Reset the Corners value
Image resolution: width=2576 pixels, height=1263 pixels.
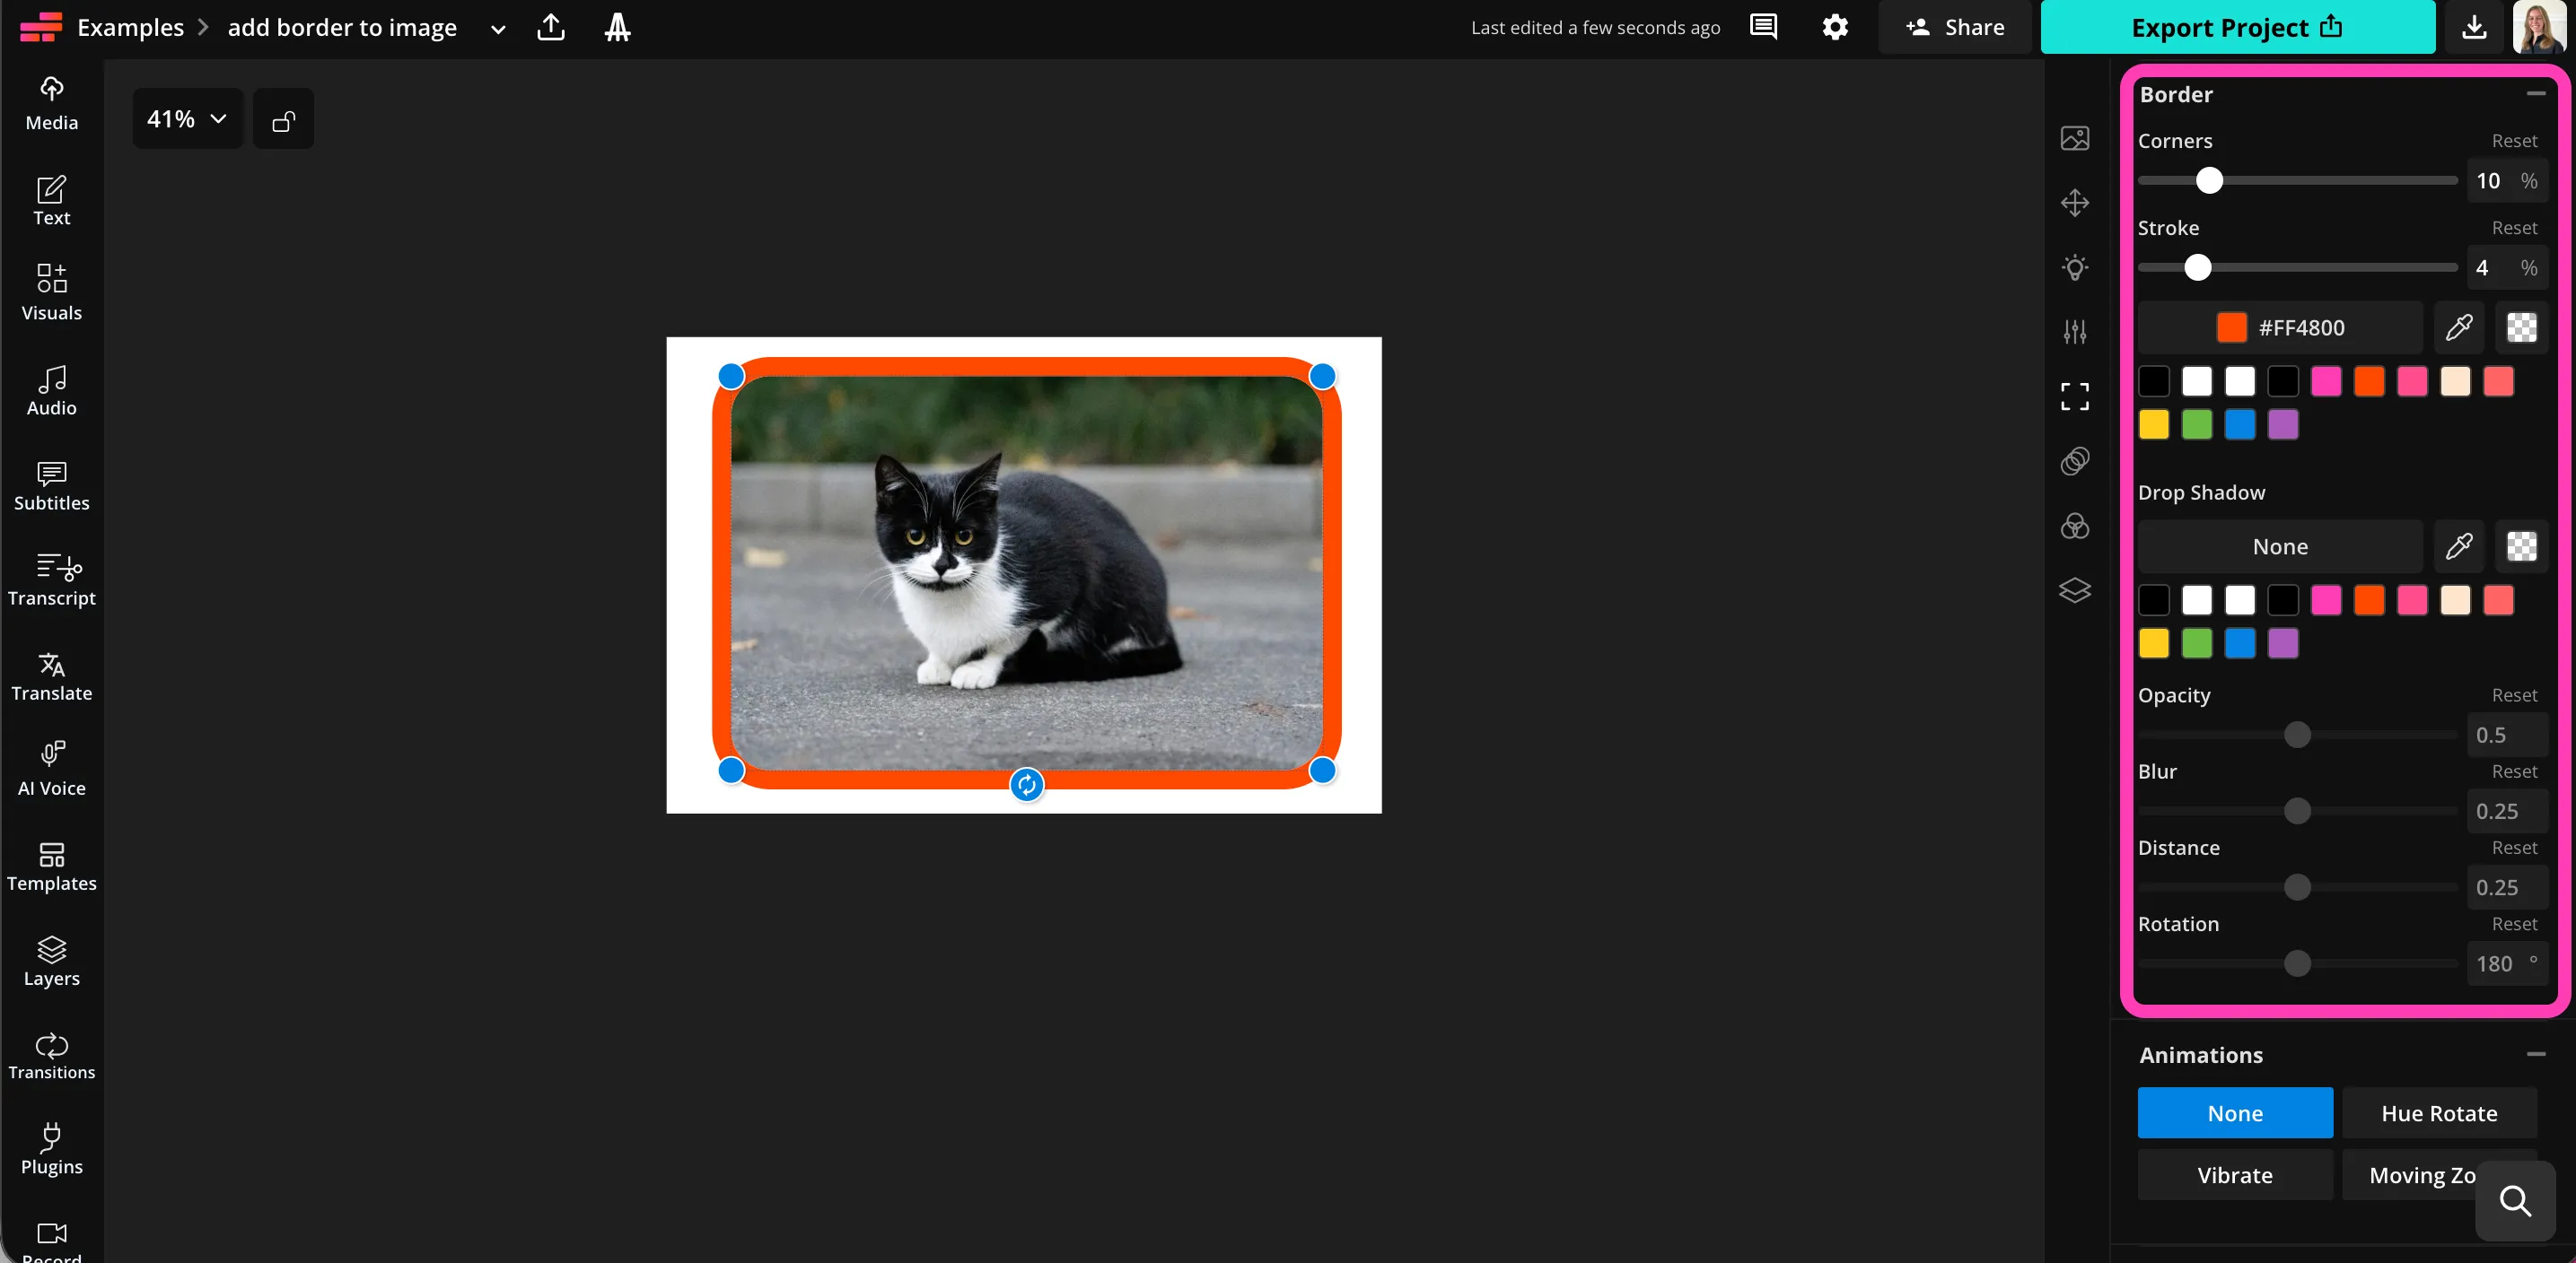pos(2513,141)
